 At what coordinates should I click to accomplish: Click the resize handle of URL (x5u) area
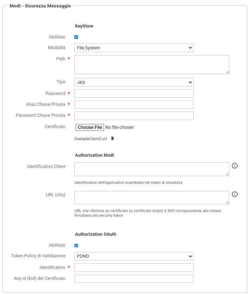click(227, 202)
